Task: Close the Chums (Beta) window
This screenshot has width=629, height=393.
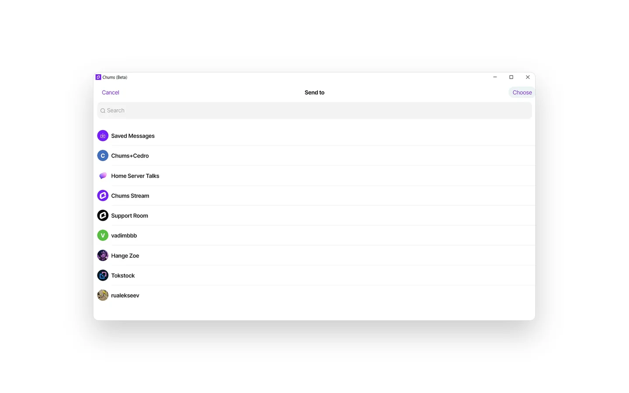Action: tap(528, 77)
